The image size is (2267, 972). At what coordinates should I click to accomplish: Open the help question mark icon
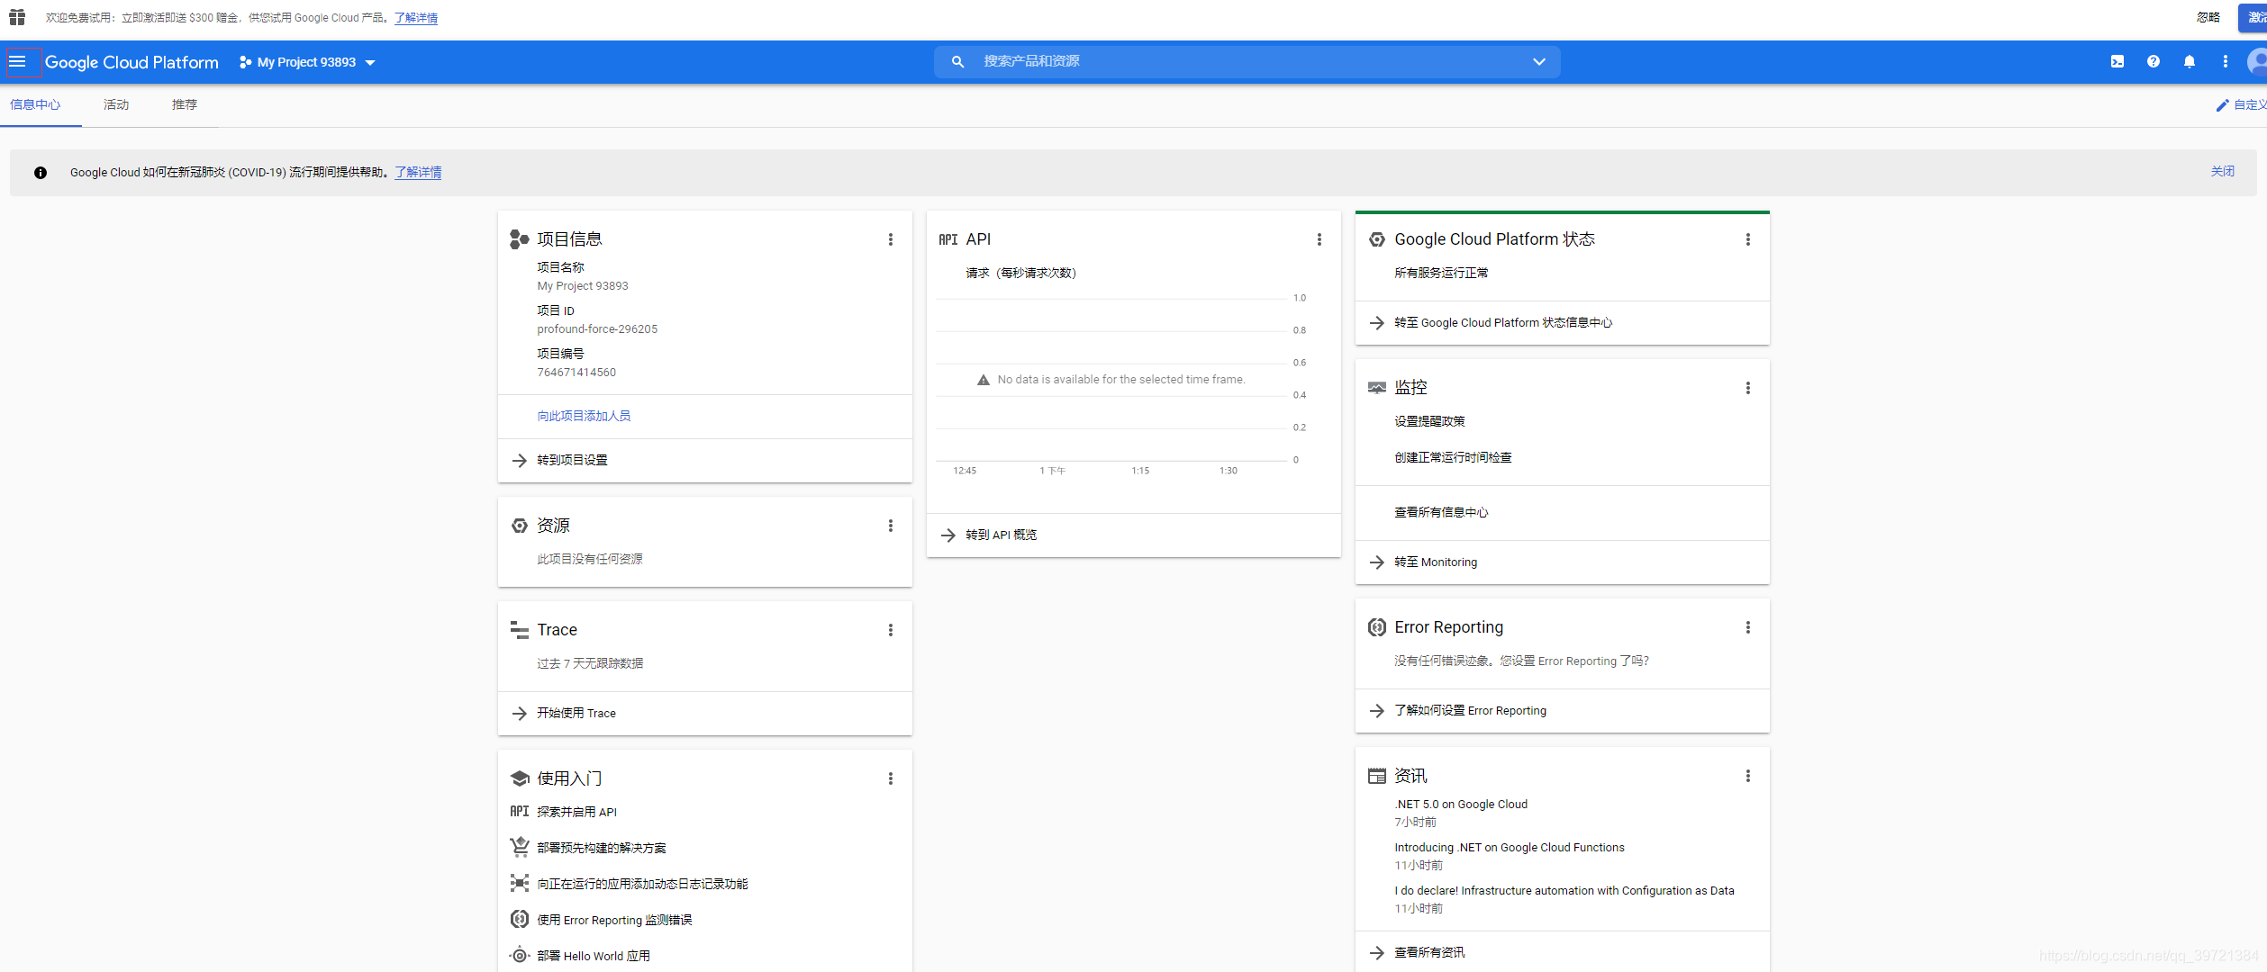point(2153,61)
